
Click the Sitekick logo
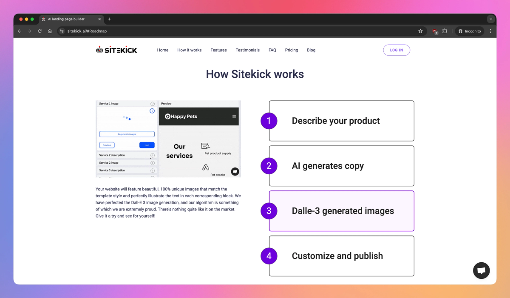pyautogui.click(x=116, y=50)
